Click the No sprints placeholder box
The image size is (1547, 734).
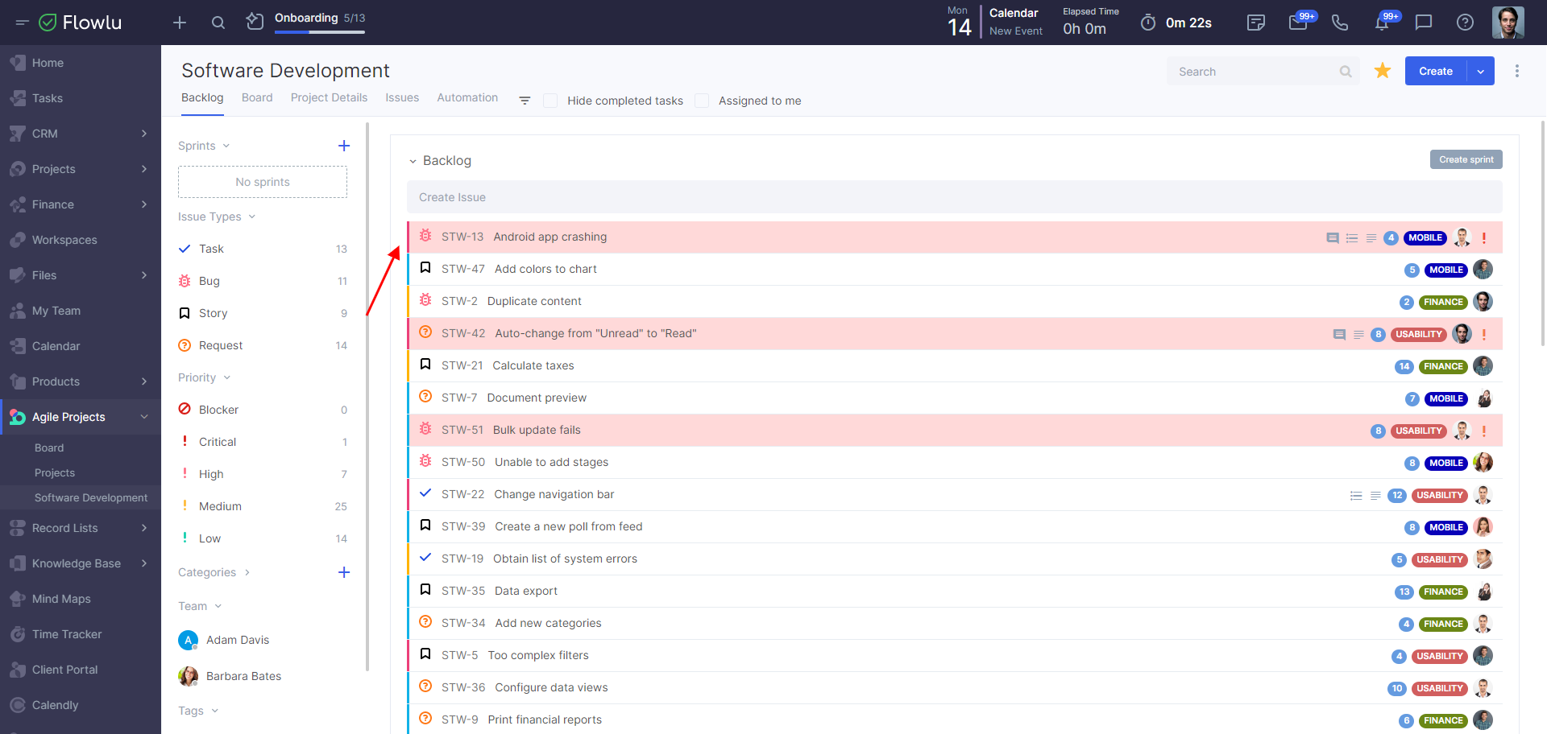click(x=263, y=182)
